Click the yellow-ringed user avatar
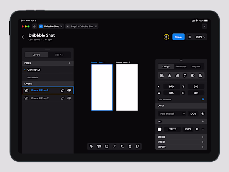Image resolution: width=229 pixels, height=172 pixels. (x=166, y=37)
